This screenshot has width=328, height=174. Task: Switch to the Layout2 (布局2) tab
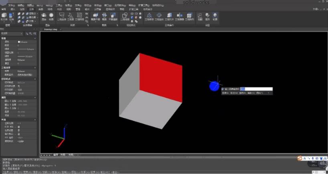[71, 155]
